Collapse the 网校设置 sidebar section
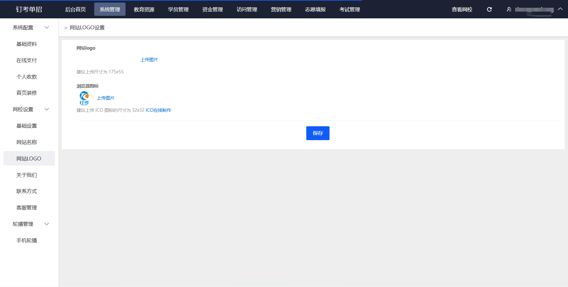The image size is (568, 287). pos(47,110)
